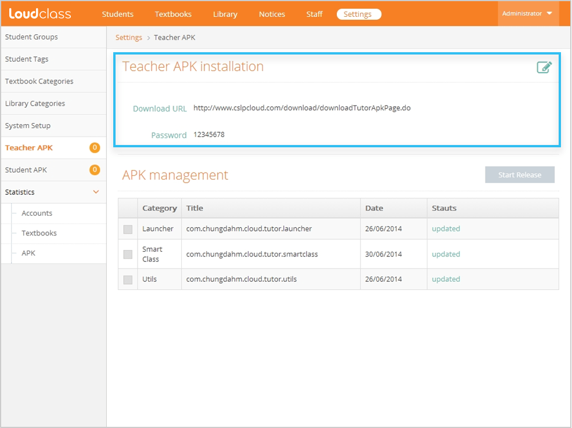The image size is (572, 428).
Task: Check the Launcher row checkbox
Action: 128,229
